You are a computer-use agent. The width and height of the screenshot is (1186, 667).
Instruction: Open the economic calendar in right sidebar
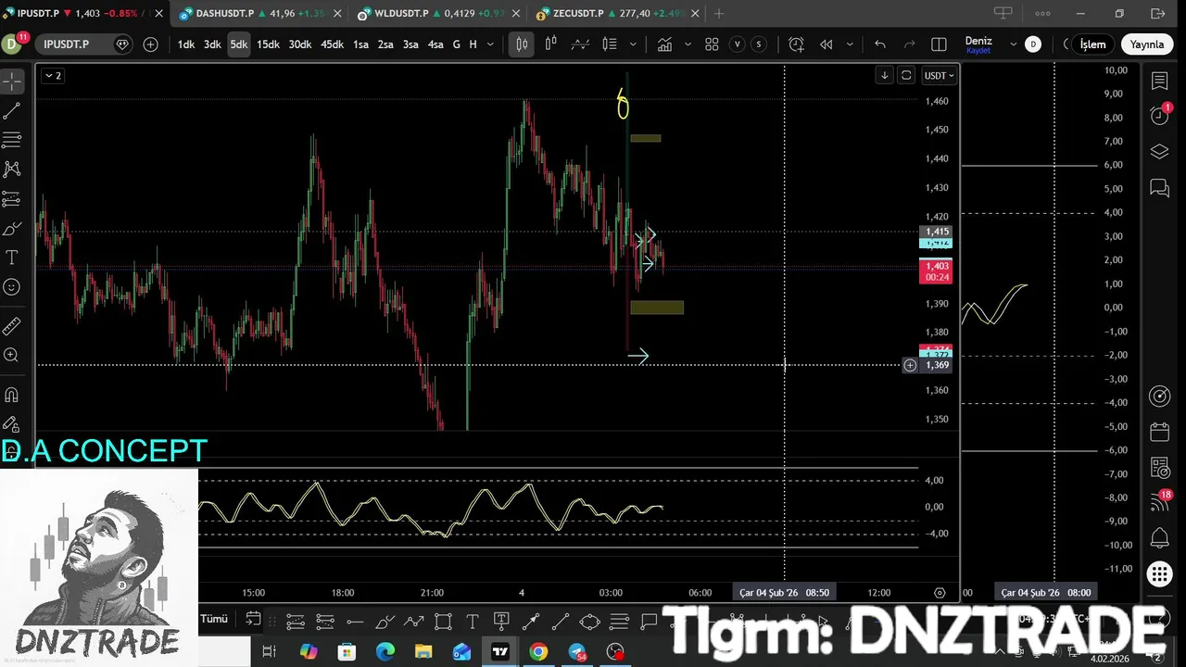click(x=1159, y=432)
